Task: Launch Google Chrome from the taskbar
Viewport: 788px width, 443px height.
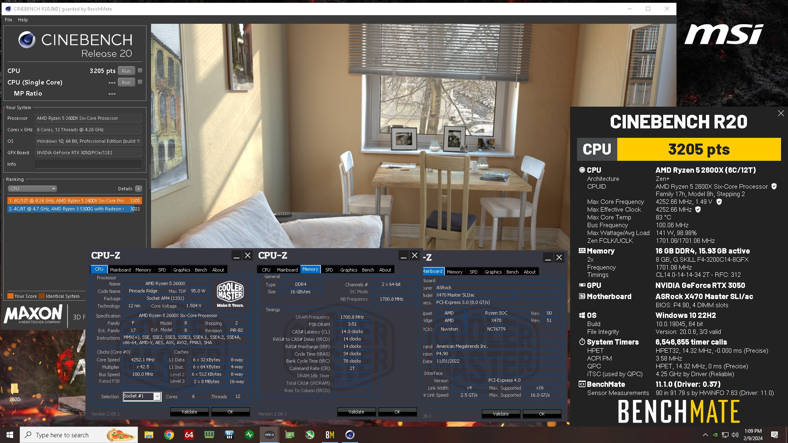Action: 169,435
